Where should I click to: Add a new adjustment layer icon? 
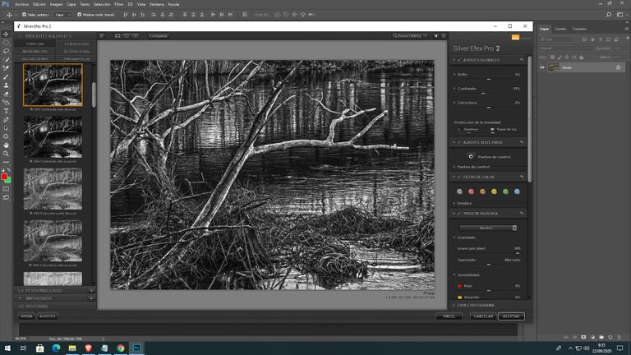(x=592, y=337)
